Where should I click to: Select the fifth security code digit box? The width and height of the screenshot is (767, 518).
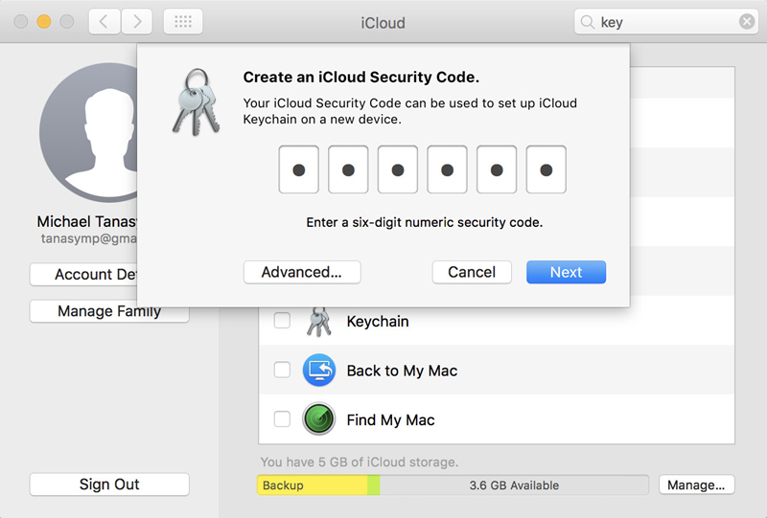[x=497, y=169]
